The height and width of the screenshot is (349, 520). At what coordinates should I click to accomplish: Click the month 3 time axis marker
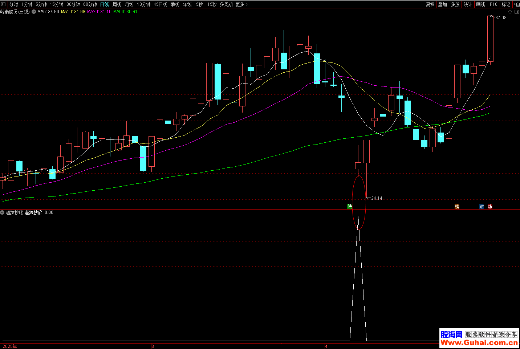pos(153,346)
